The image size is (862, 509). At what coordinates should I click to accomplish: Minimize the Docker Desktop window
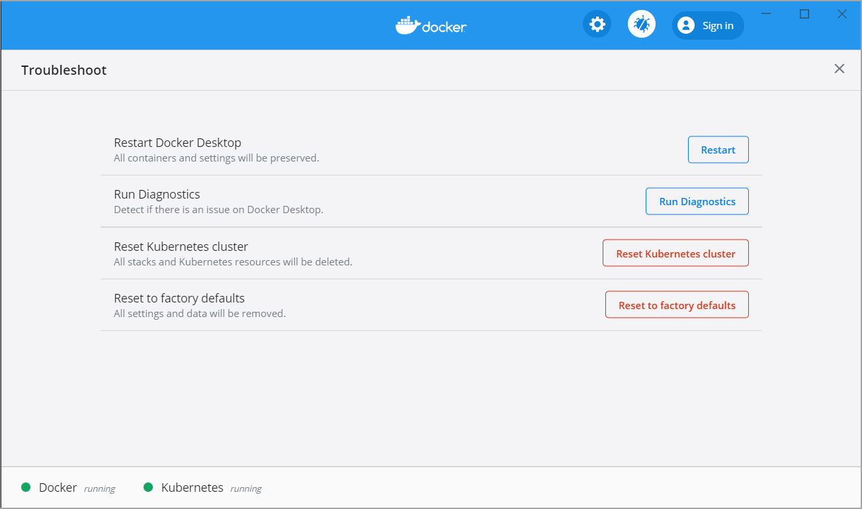coord(765,13)
